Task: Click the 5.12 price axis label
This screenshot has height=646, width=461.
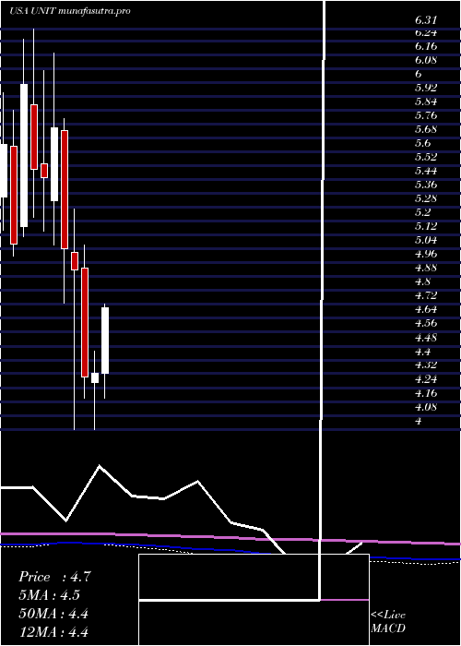Action: pyautogui.click(x=426, y=226)
